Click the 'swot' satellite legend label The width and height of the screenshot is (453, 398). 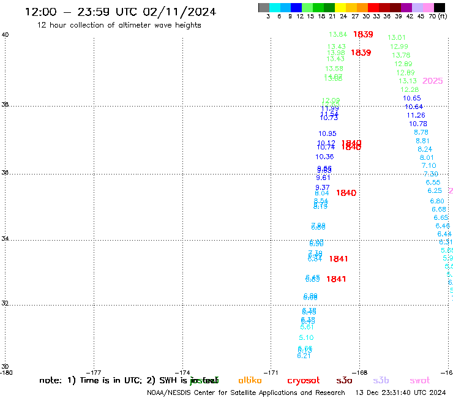pyautogui.click(x=420, y=380)
